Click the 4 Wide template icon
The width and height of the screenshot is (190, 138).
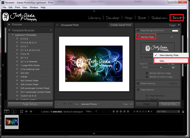[x=17, y=77]
